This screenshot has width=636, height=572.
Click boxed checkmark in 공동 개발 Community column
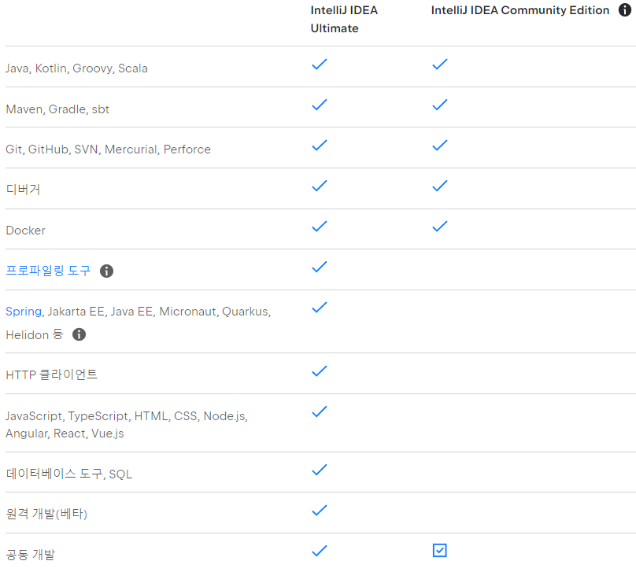pos(439,551)
